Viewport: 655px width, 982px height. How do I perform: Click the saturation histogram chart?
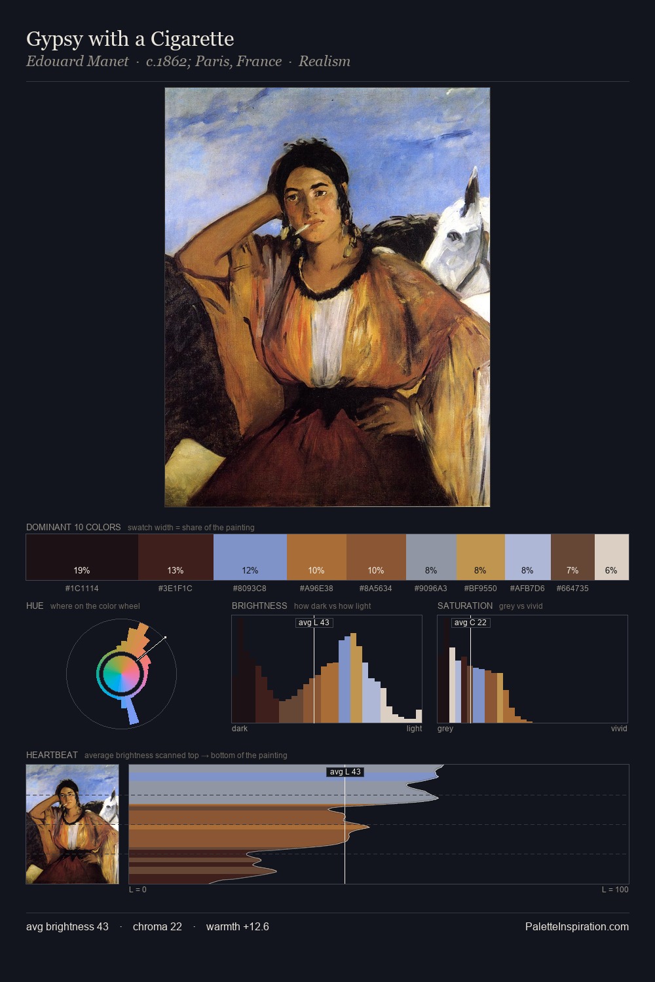click(533, 669)
